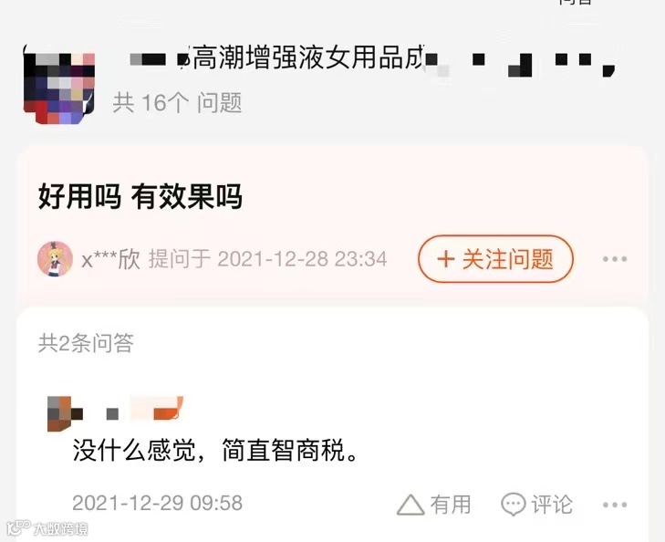The image size is (665, 542).
Task: Open comments via the speech bubble icon
Action: click(x=514, y=505)
